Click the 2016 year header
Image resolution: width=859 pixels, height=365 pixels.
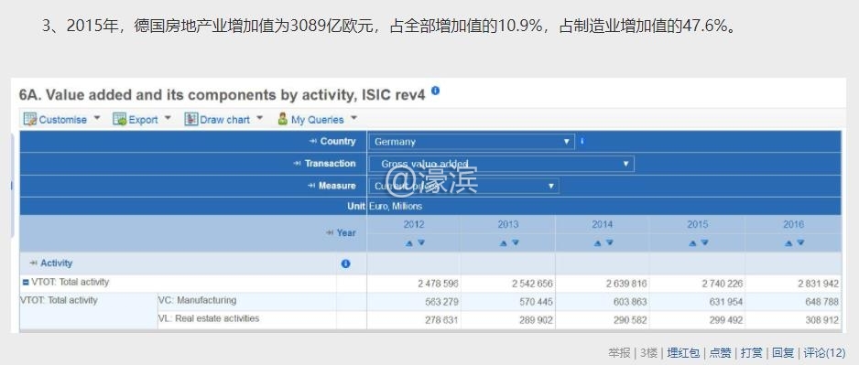coord(793,224)
